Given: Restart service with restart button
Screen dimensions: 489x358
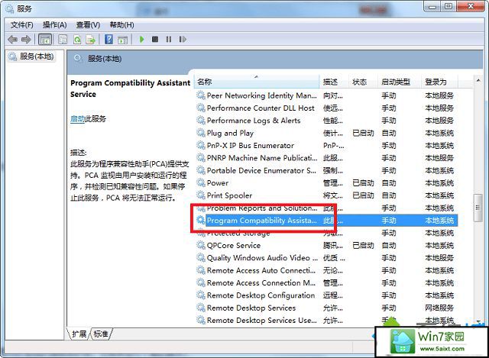Looking at the screenshot, I should (x=183, y=39).
